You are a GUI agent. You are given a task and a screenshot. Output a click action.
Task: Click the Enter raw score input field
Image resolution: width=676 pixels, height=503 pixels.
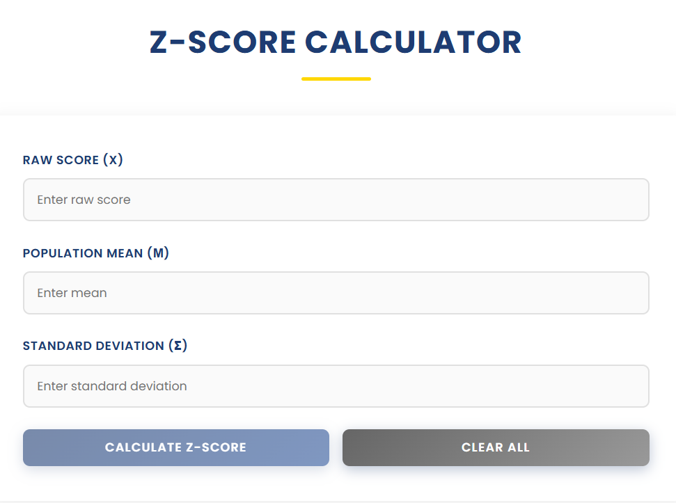tap(336, 199)
